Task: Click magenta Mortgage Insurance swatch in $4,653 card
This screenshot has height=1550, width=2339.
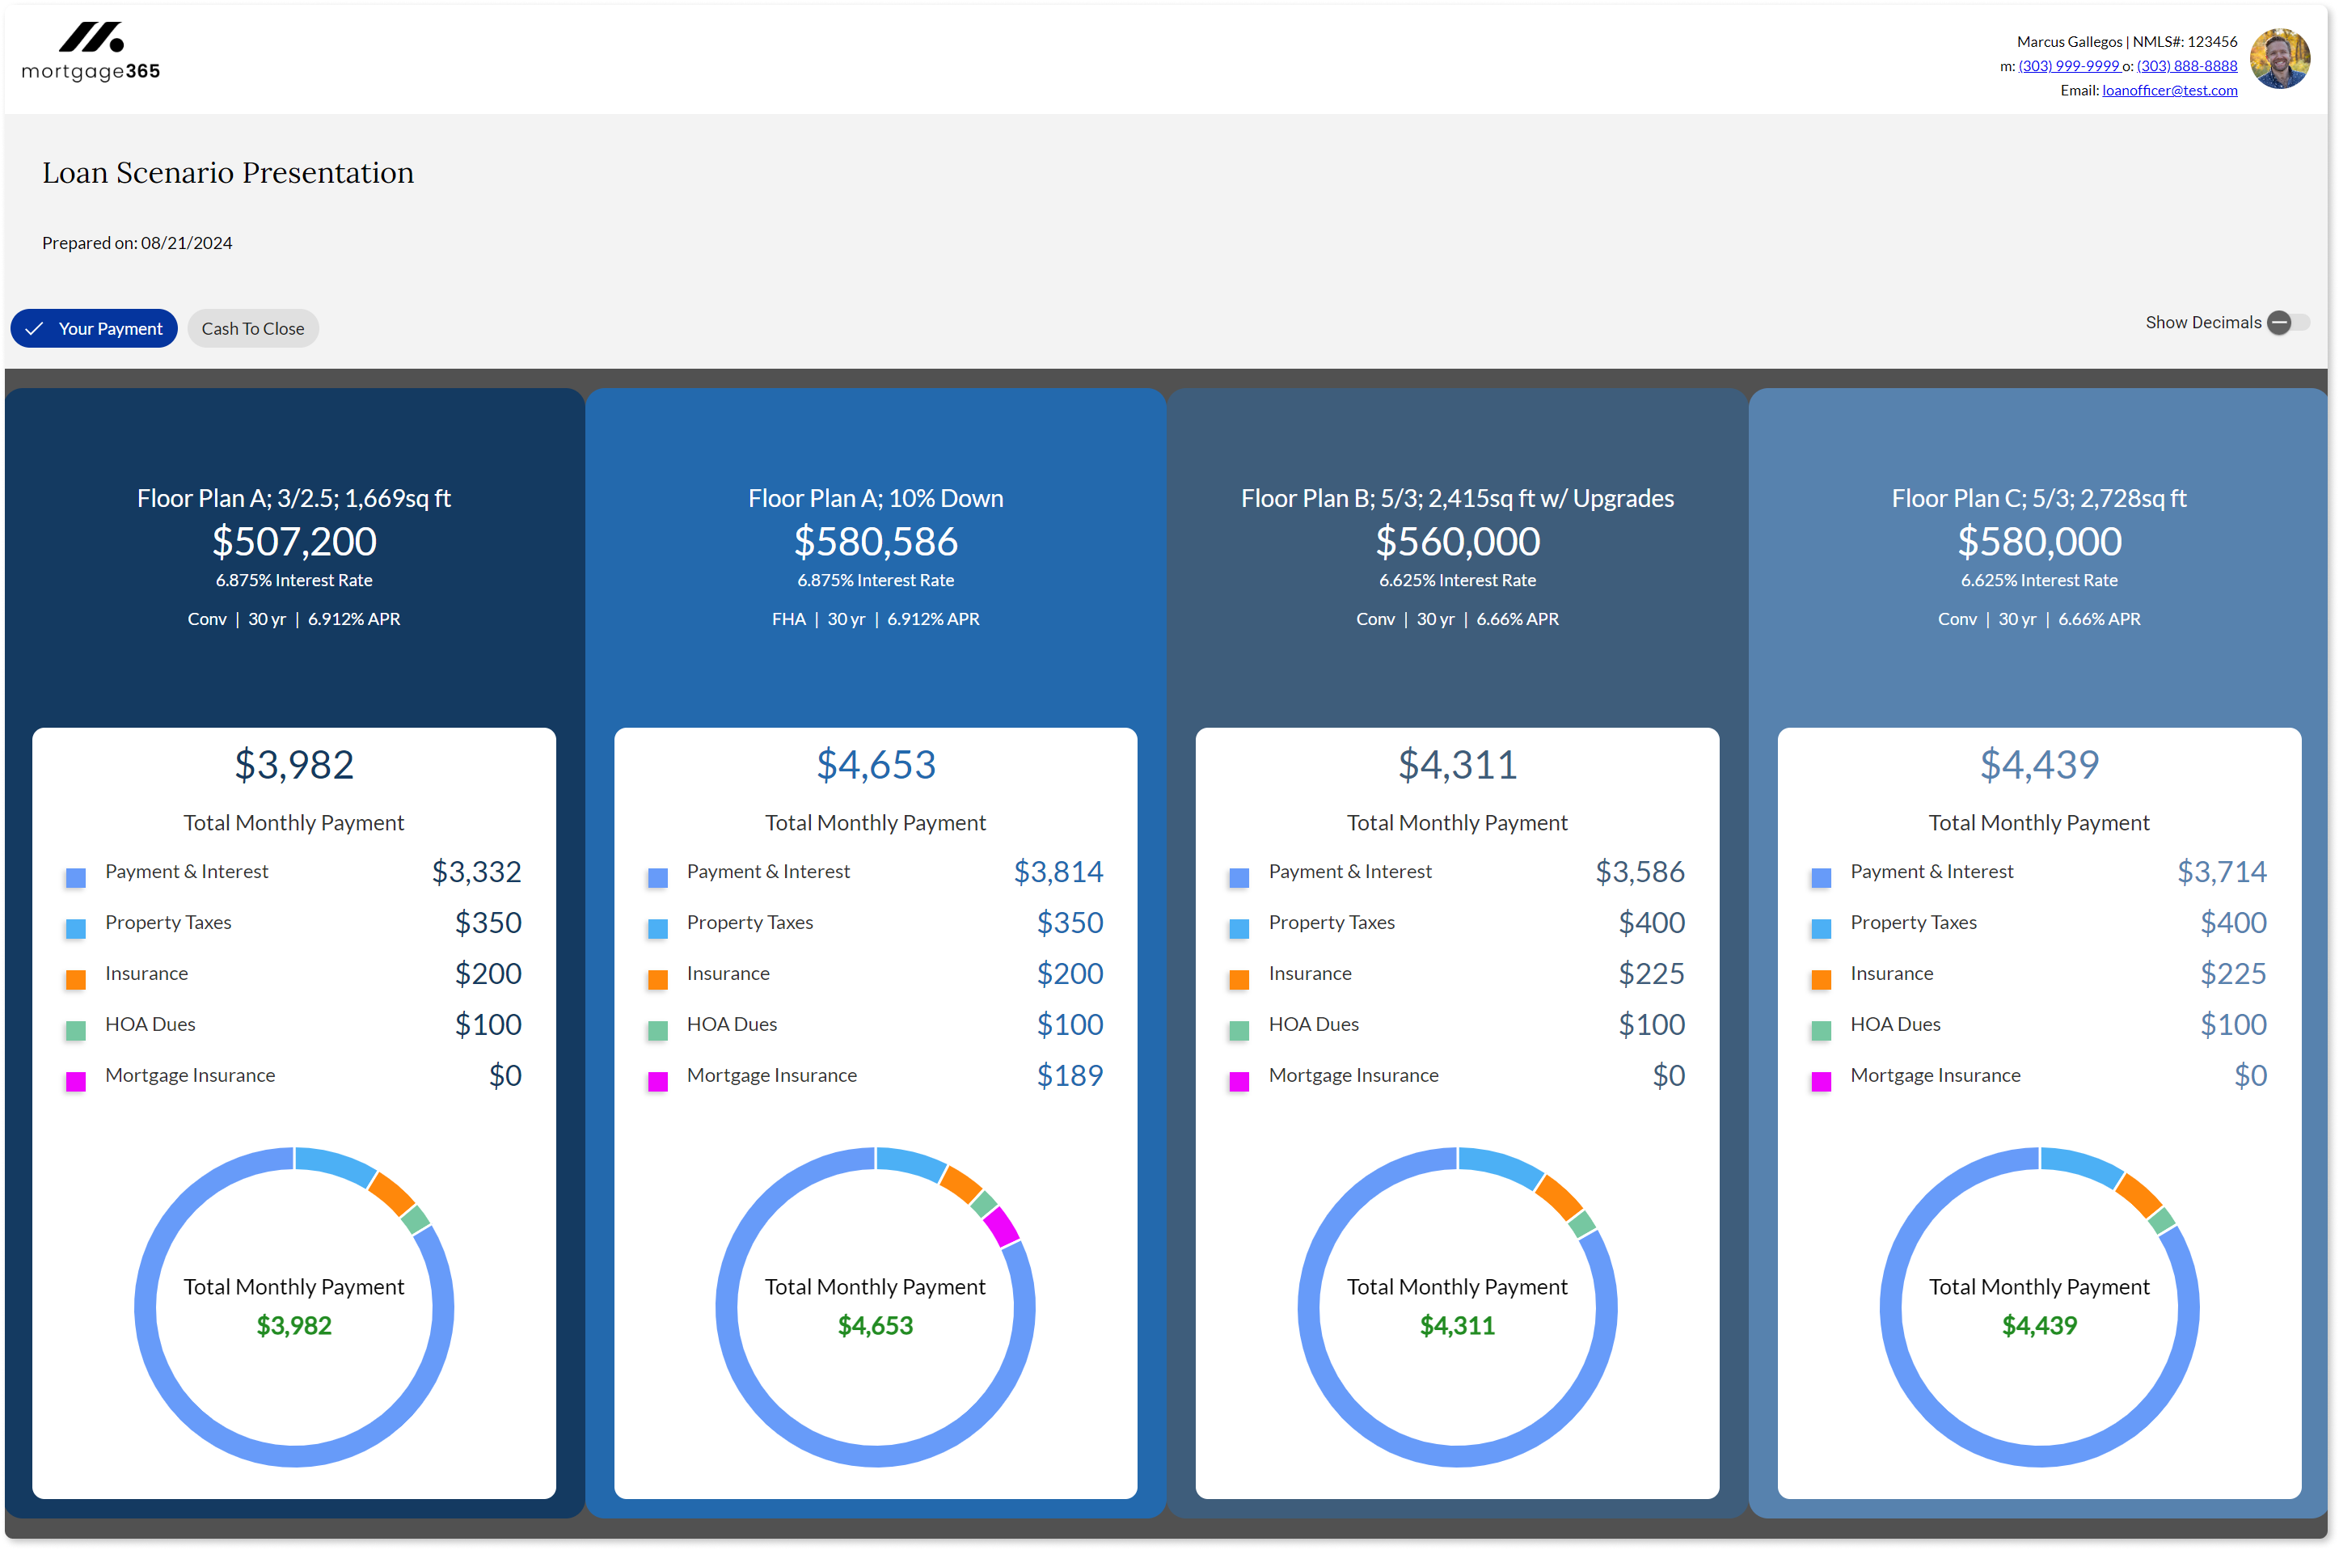Action: coord(657,1081)
